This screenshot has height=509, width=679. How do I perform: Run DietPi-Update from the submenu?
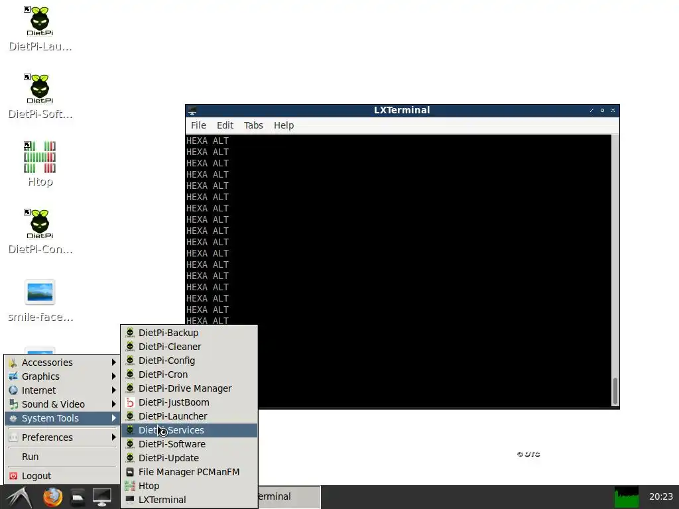click(x=189, y=457)
